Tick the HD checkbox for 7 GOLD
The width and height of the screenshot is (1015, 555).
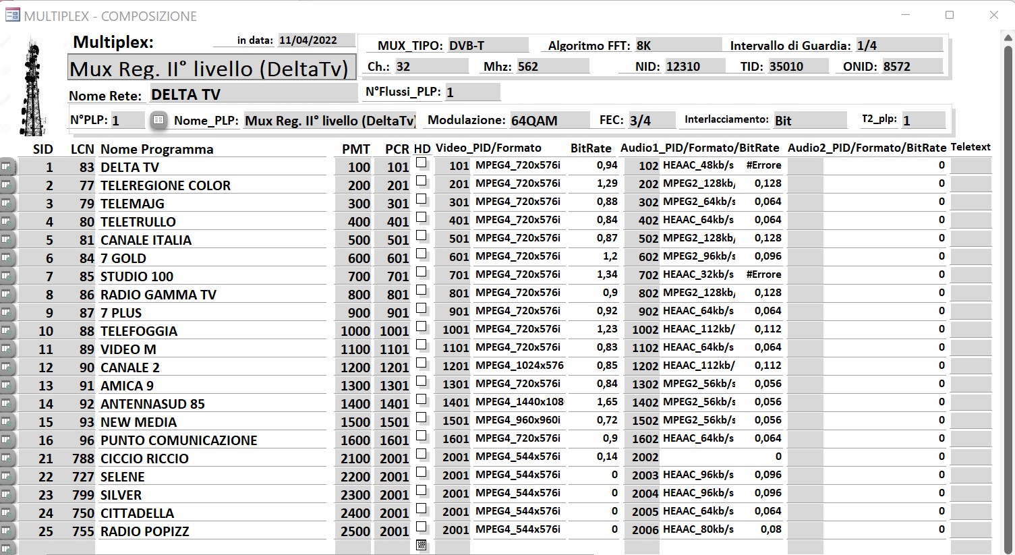422,254
